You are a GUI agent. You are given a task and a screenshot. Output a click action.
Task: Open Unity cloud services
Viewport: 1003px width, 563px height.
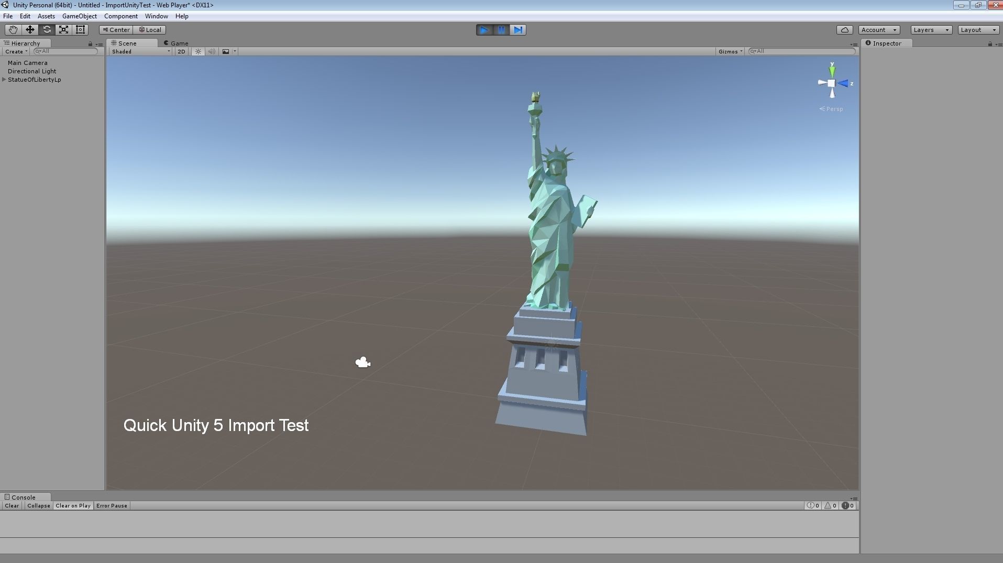[x=845, y=30]
